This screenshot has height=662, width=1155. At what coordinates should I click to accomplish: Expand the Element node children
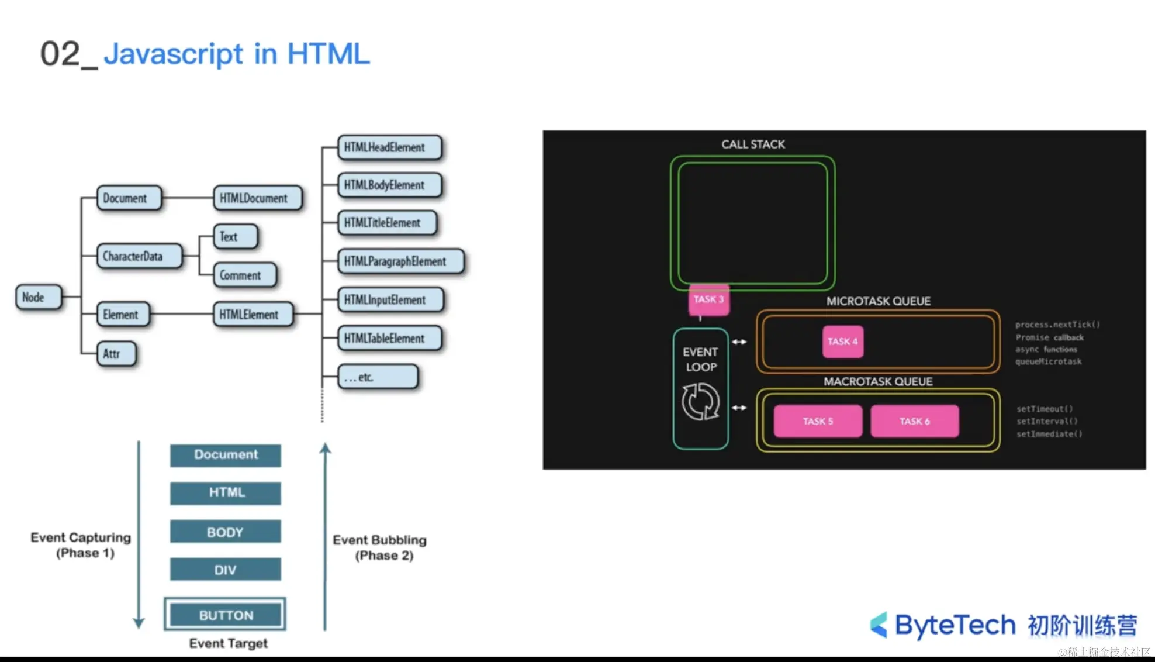pyautogui.click(x=122, y=315)
